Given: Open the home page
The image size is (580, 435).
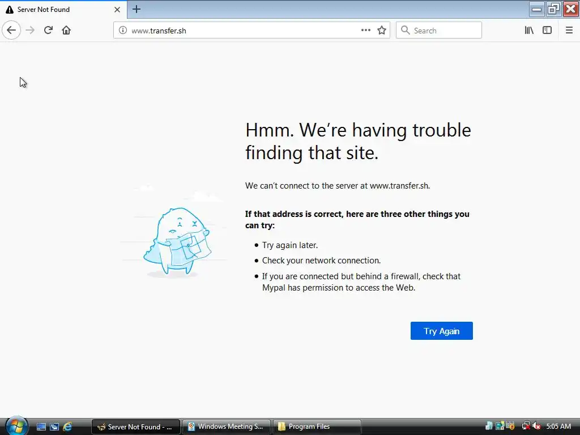Looking at the screenshot, I should (66, 31).
